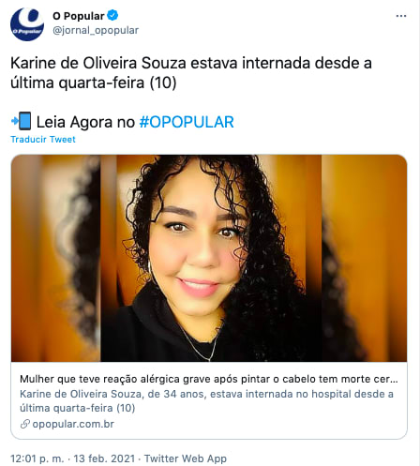
Task: Click the 12:01 p. m. timestamp
Action: [37, 458]
